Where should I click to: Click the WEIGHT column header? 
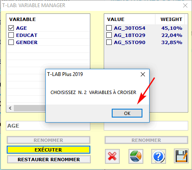(171, 19)
